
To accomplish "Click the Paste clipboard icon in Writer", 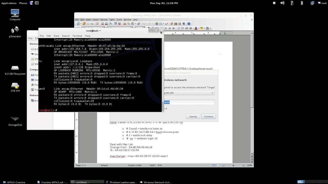I will (x=132, y=24).
